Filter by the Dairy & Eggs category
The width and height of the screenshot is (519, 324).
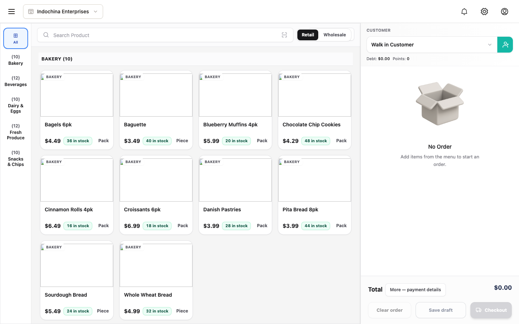pos(15,105)
